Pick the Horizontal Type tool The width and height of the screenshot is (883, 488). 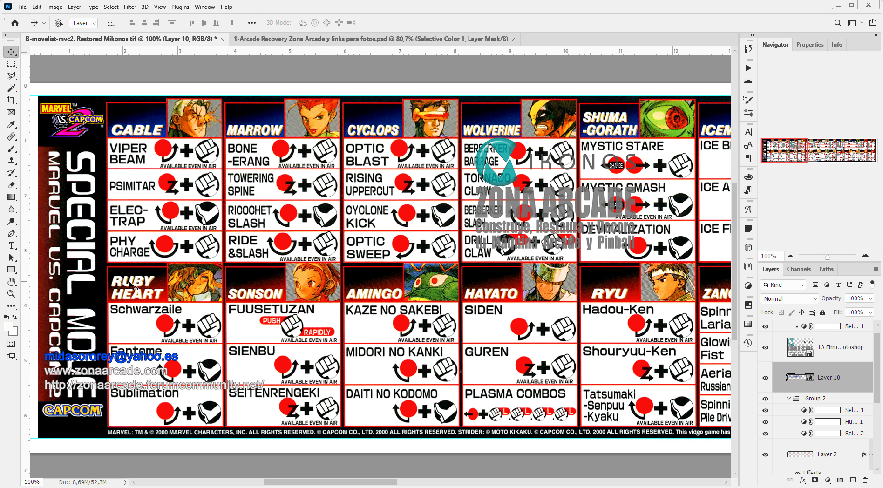point(11,245)
